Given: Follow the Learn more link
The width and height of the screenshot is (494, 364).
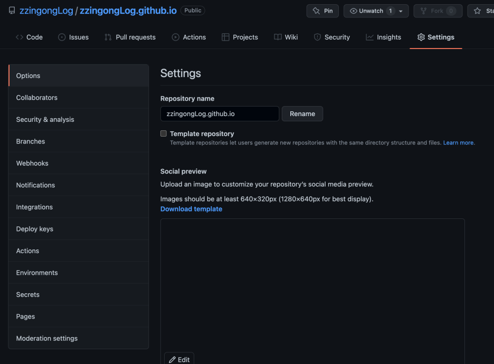Looking at the screenshot, I should point(458,142).
